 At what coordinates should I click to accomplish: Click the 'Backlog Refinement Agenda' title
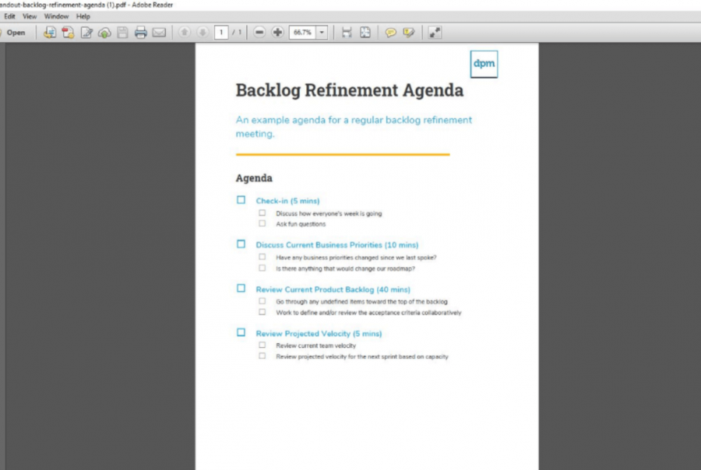[x=350, y=90]
